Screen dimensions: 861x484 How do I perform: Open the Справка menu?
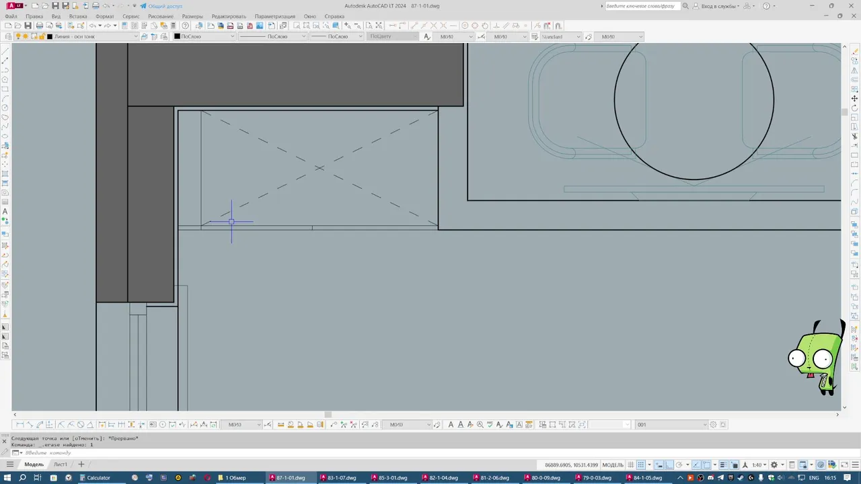pos(334,16)
